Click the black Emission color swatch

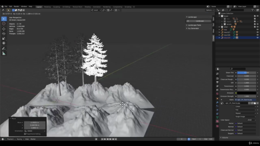247,93
